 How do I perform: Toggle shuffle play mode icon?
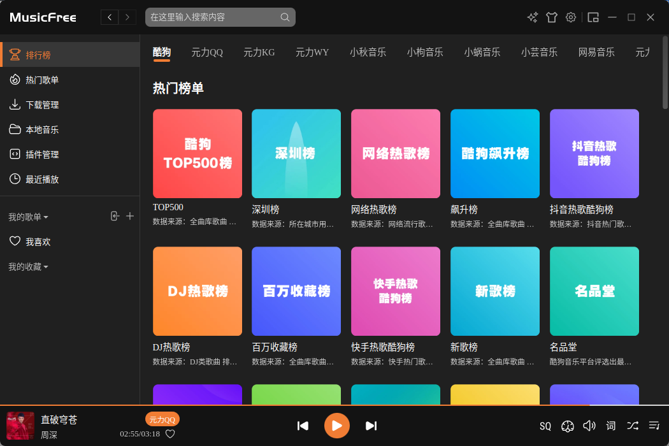pos(633,426)
